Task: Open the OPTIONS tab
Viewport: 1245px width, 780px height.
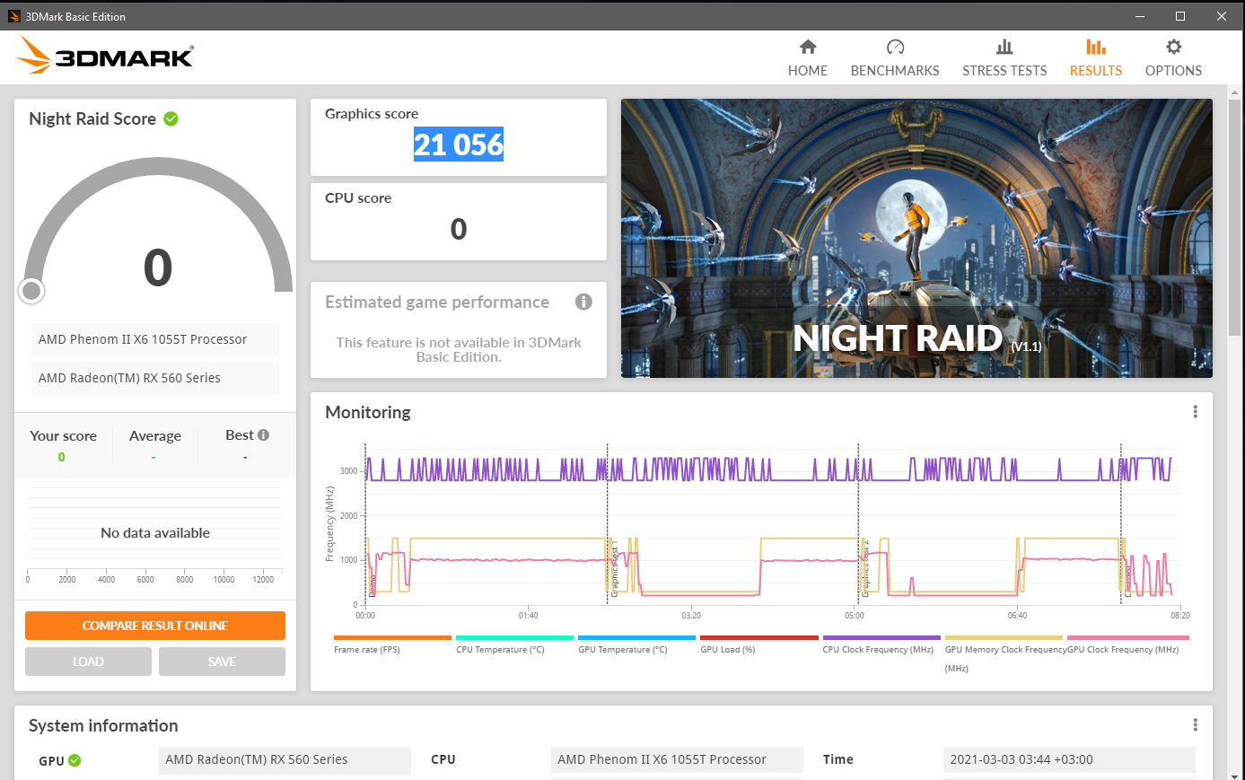Action: click(x=1173, y=58)
